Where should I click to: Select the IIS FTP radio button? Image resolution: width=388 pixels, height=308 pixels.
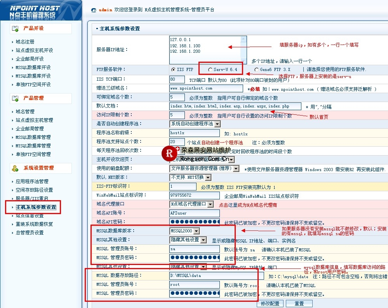coord(173,70)
